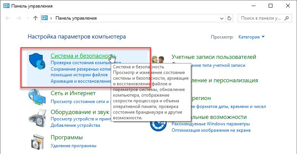
Task: Open the Programs disc box icon
Action: tap(39, 142)
